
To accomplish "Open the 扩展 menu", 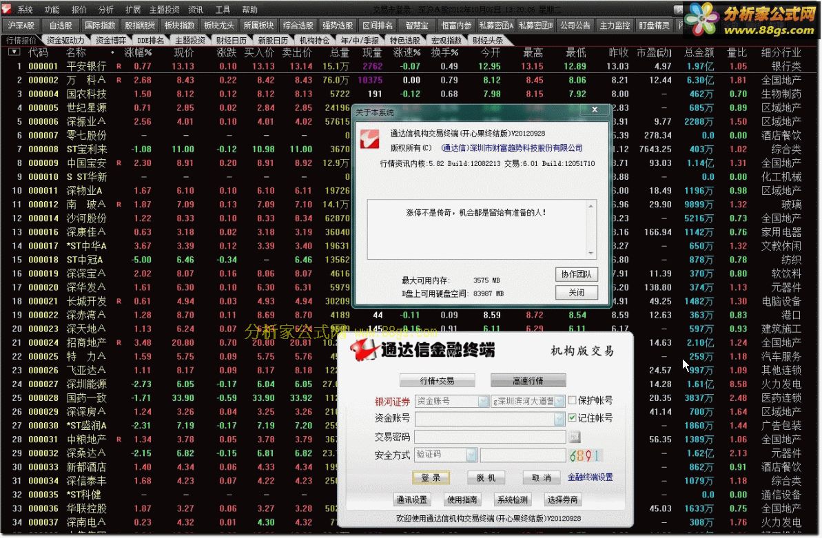I will tap(133, 10).
